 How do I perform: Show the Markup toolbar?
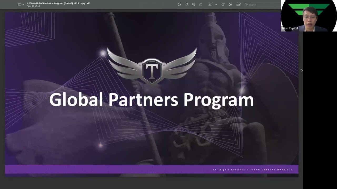[230, 4]
